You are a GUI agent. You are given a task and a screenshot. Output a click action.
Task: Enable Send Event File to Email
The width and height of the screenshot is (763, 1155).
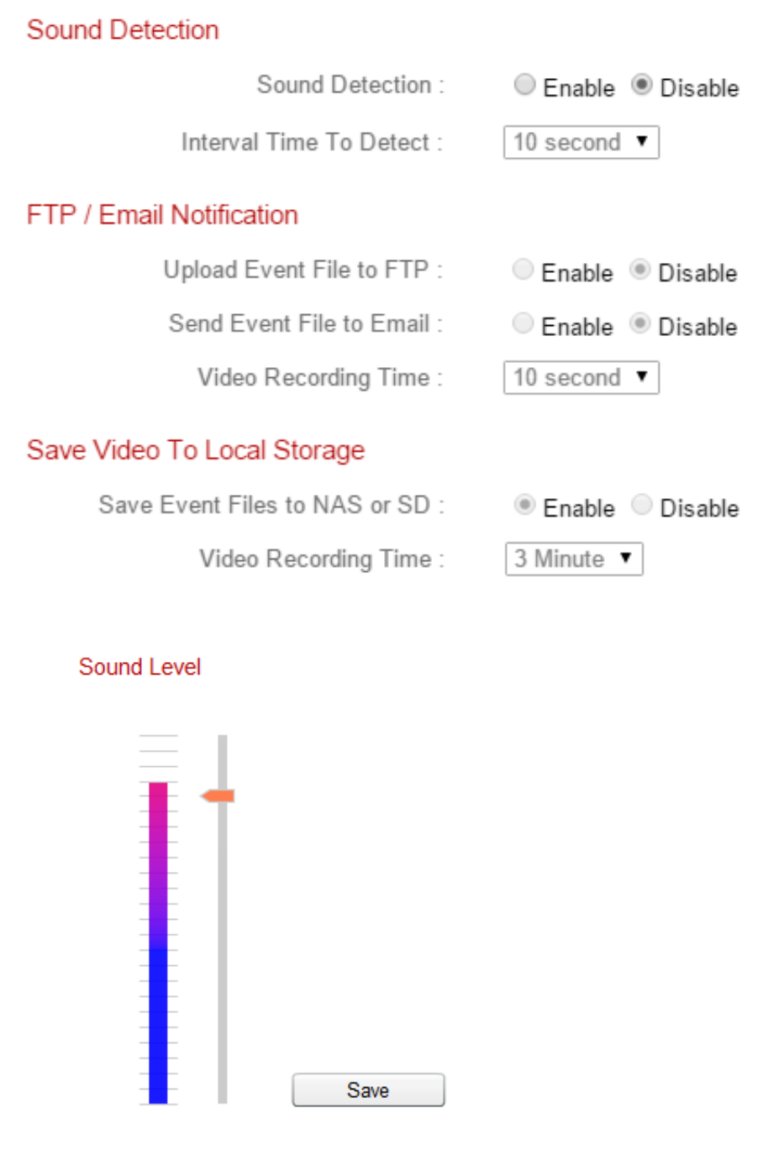point(523,323)
